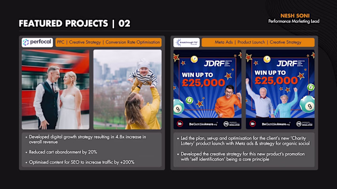Click 'WIN UP TO' in the right ad

(270, 73)
